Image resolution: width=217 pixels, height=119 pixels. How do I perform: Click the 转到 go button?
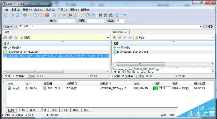208,26
